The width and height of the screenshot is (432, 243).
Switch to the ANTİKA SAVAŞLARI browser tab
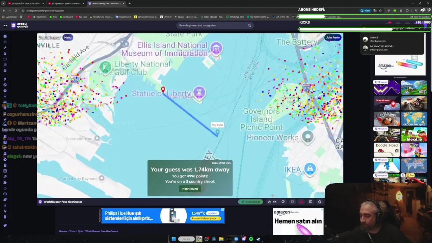(26, 3)
